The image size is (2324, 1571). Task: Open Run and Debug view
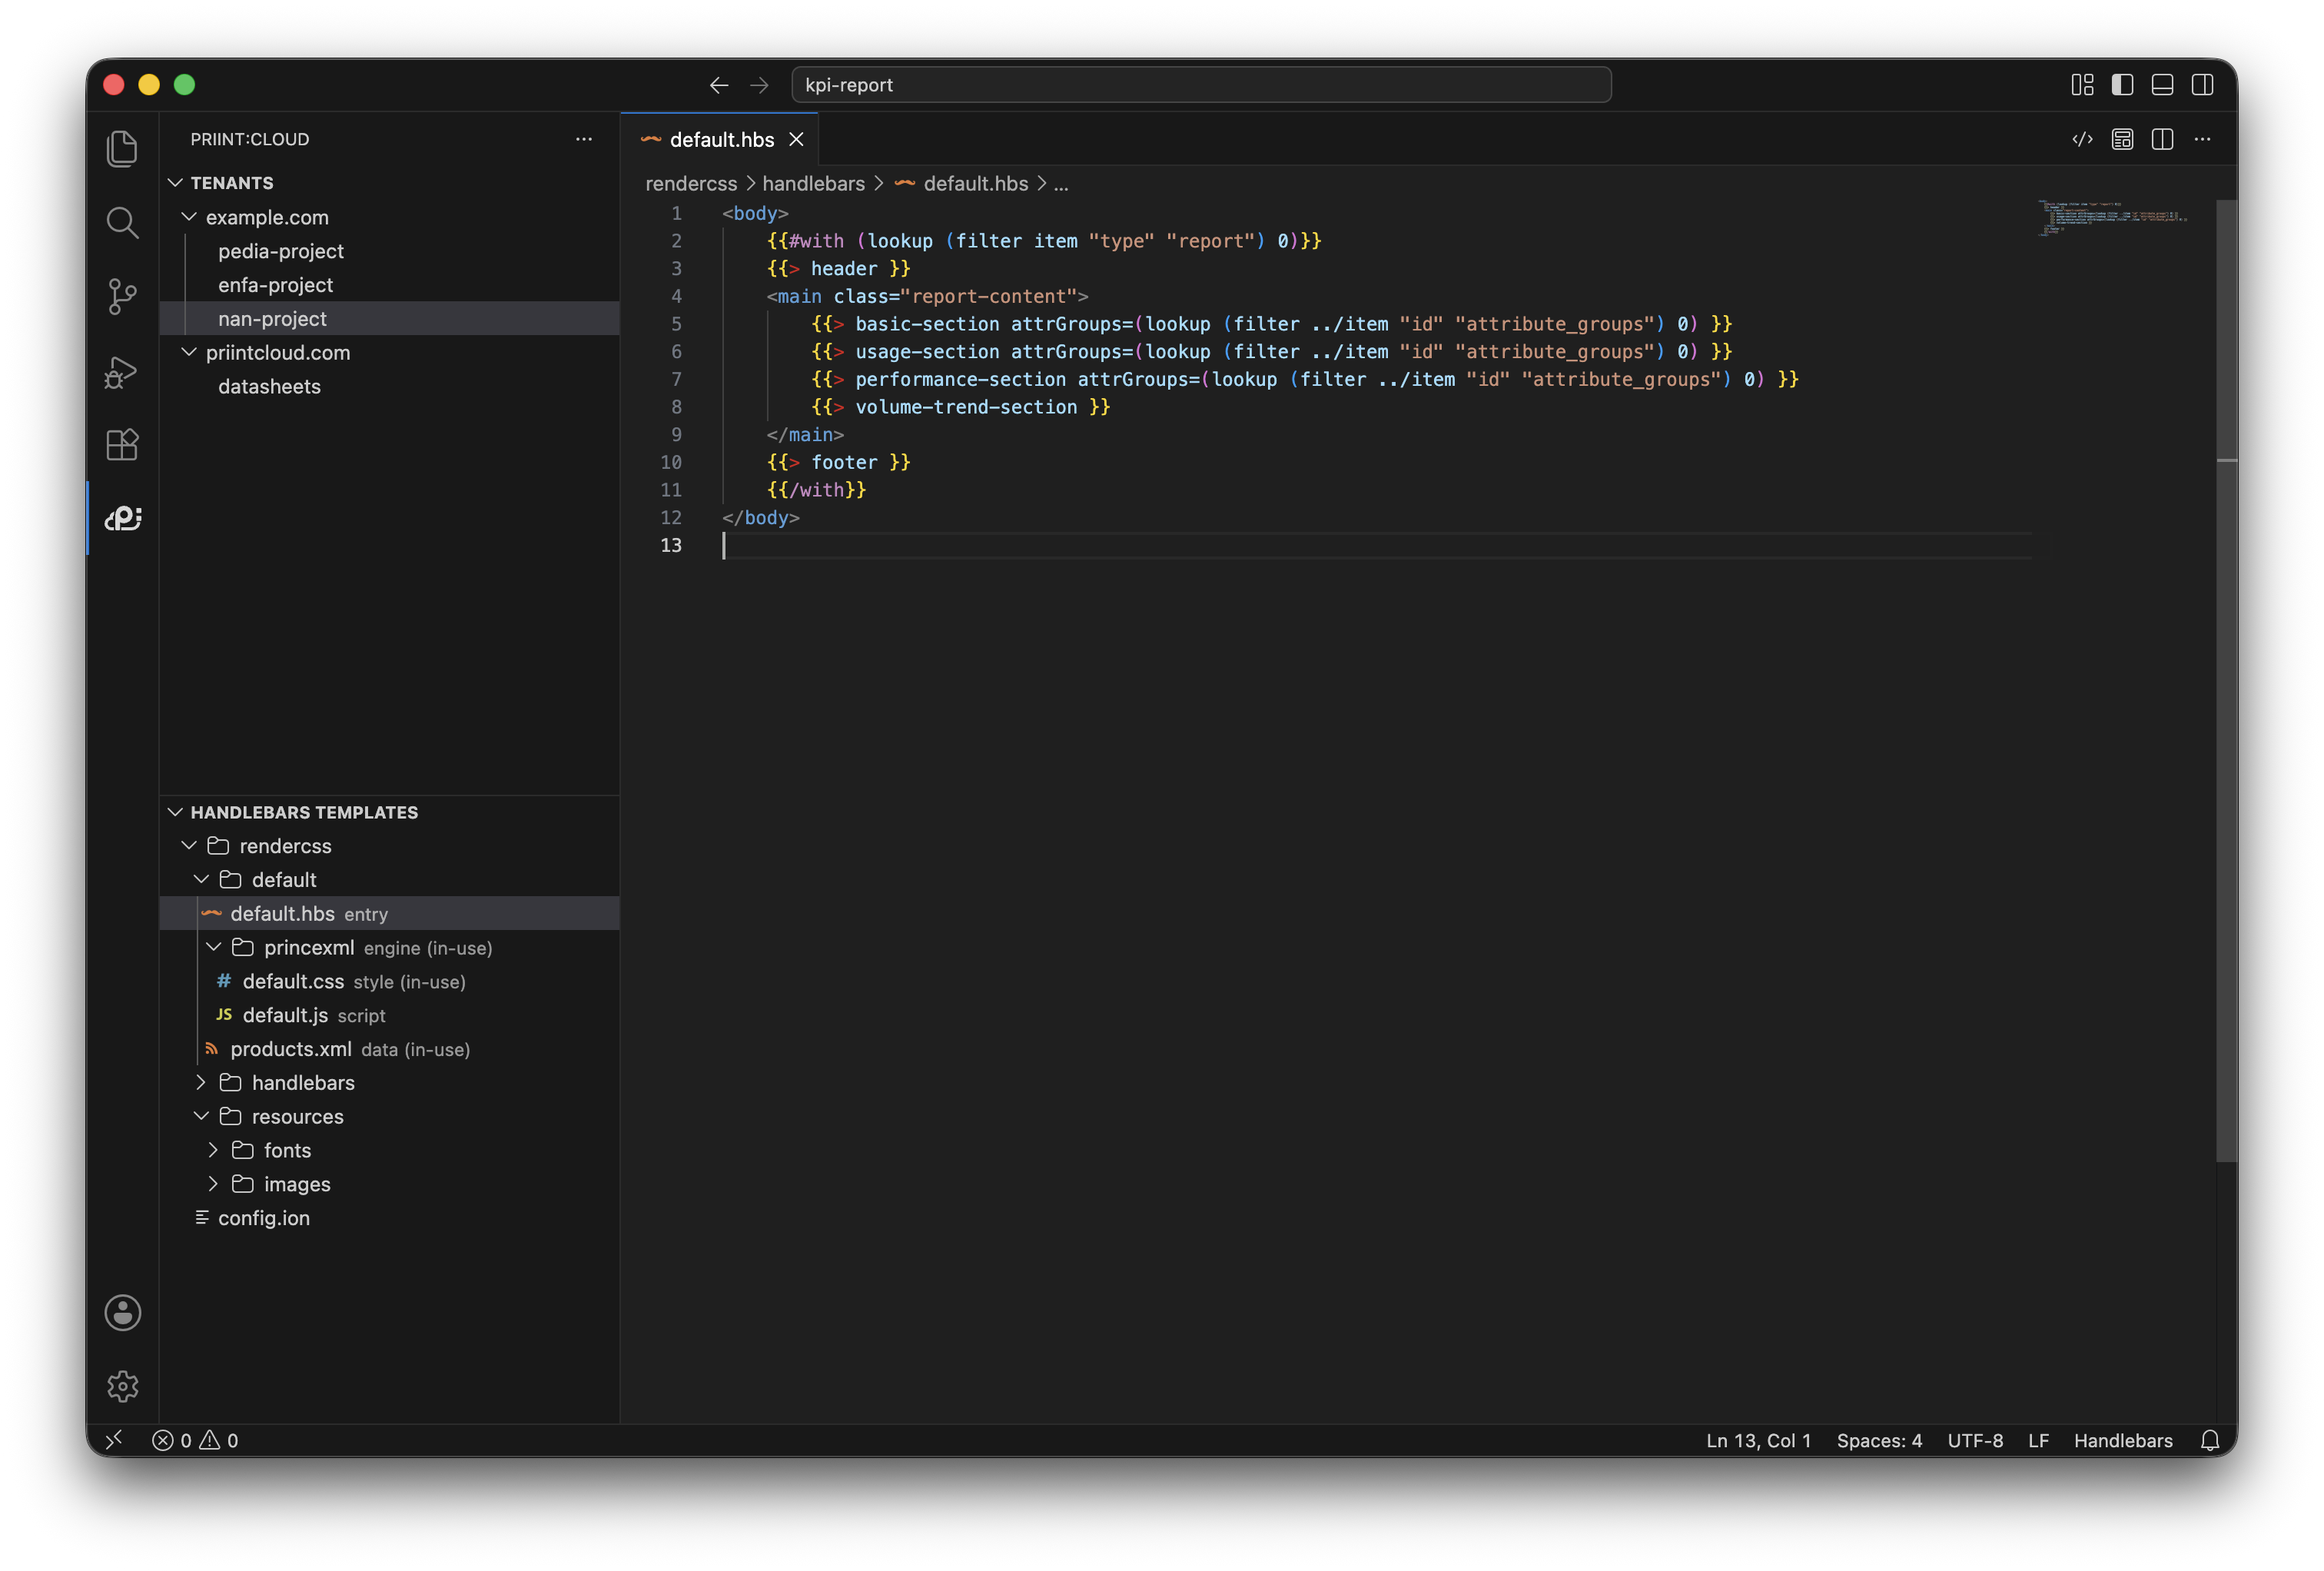coord(122,371)
